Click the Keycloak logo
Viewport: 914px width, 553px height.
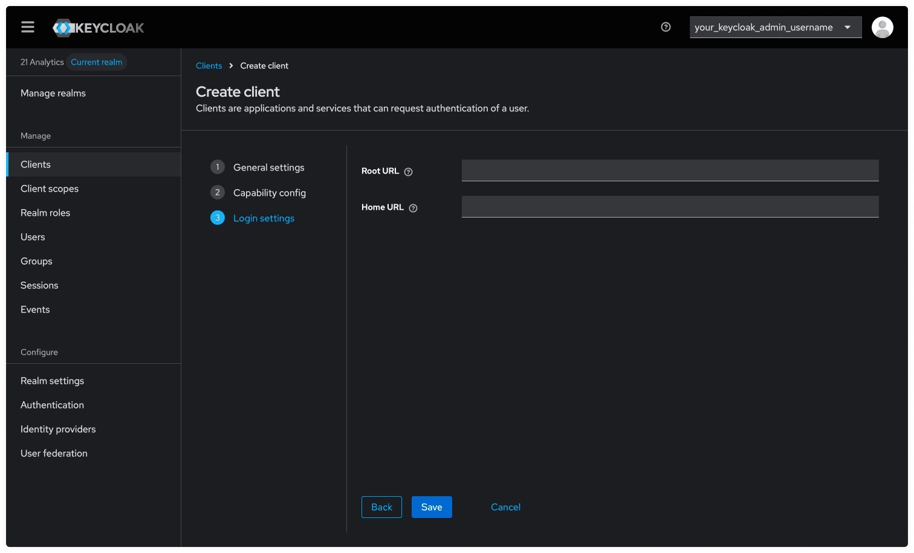(98, 27)
